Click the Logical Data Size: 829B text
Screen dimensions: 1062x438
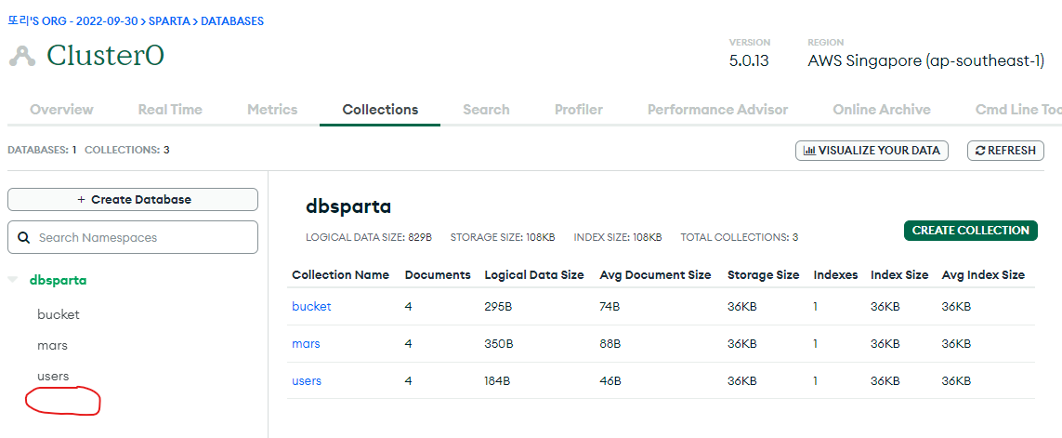pos(369,237)
